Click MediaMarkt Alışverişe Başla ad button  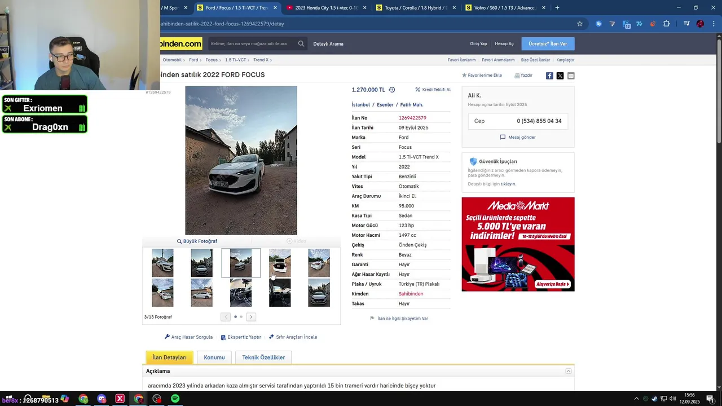point(552,284)
